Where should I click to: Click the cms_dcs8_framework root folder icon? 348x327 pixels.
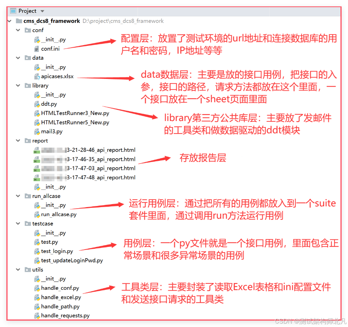pyautogui.click(x=19, y=21)
